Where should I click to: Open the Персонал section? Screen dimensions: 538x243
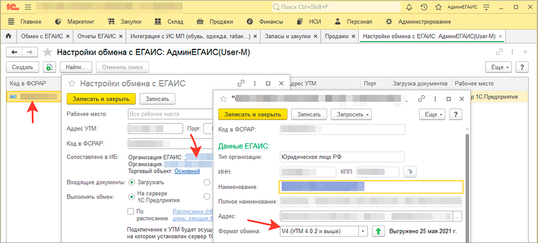tap(353, 21)
